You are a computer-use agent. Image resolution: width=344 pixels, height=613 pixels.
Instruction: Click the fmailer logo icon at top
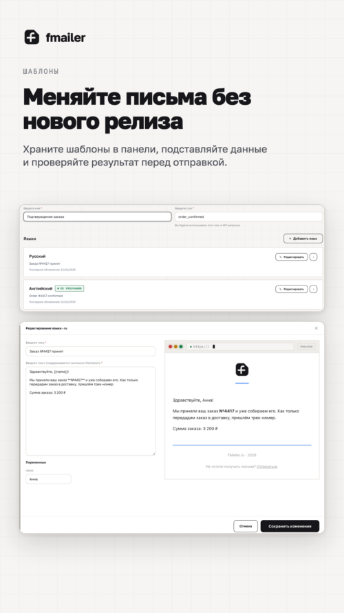tap(32, 37)
